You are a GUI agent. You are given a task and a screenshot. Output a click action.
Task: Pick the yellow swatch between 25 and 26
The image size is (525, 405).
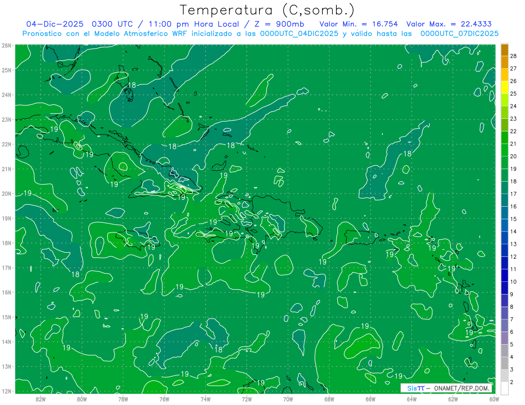(504, 87)
